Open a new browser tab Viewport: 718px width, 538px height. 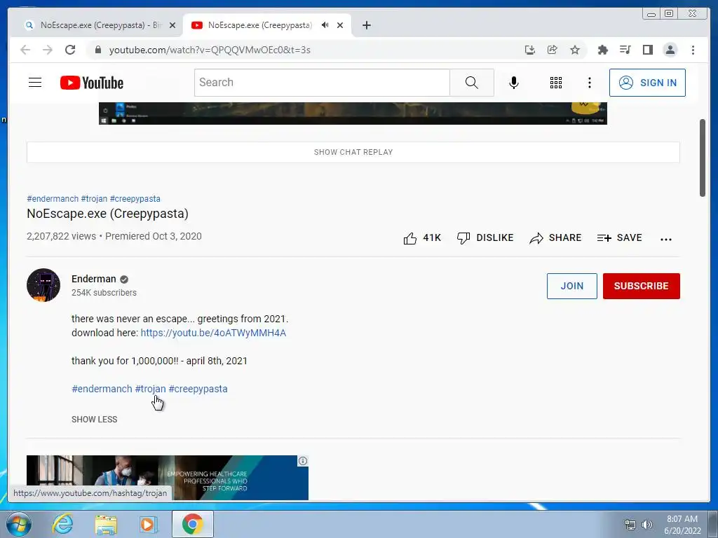click(366, 25)
